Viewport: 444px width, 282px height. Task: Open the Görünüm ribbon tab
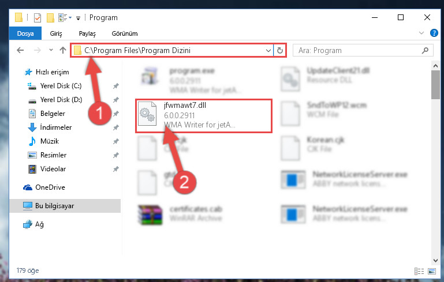click(125, 33)
